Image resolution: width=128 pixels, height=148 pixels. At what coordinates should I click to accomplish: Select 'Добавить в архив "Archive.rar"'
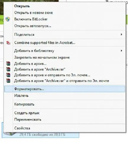tap(65, 69)
